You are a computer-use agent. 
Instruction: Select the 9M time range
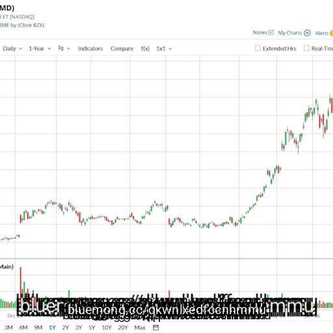[38, 327]
